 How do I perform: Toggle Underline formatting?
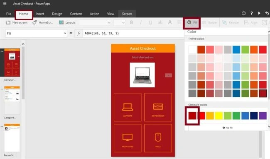click(150, 22)
